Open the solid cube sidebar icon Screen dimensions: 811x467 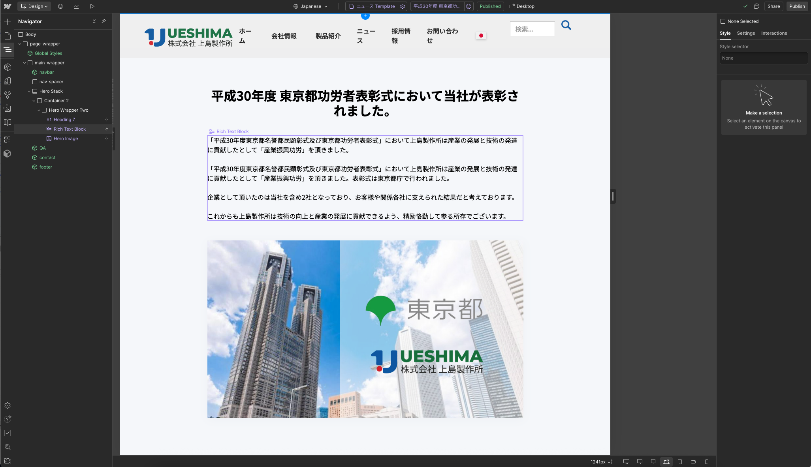pyautogui.click(x=8, y=154)
